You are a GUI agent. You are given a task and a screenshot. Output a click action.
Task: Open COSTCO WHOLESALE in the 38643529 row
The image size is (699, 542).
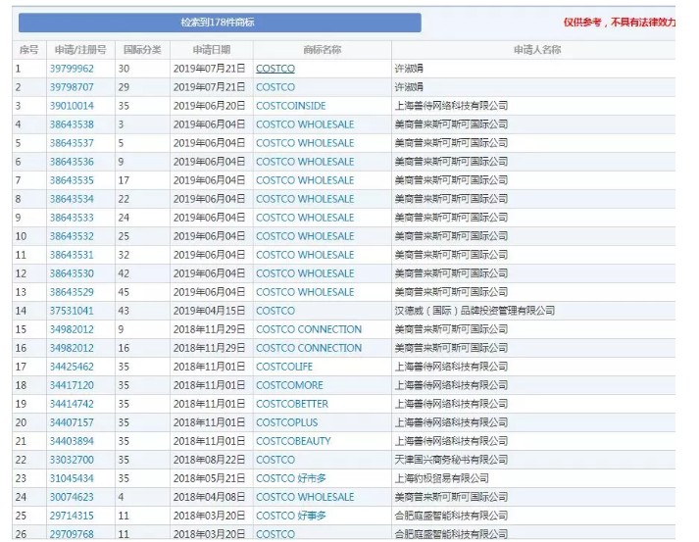[305, 292]
